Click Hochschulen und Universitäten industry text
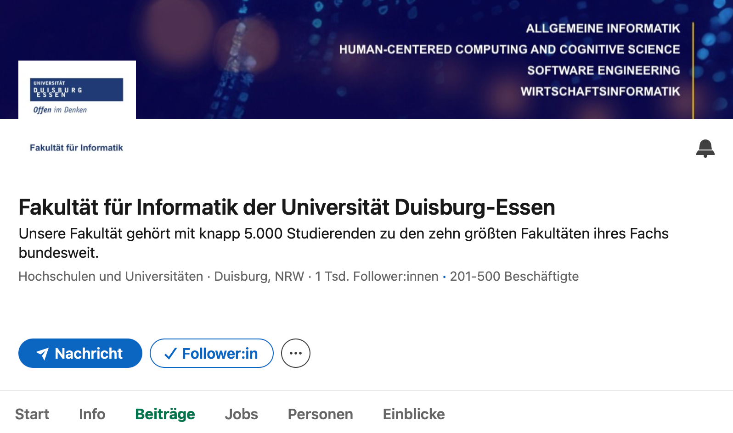Viewport: 733px width, 433px height. [111, 276]
